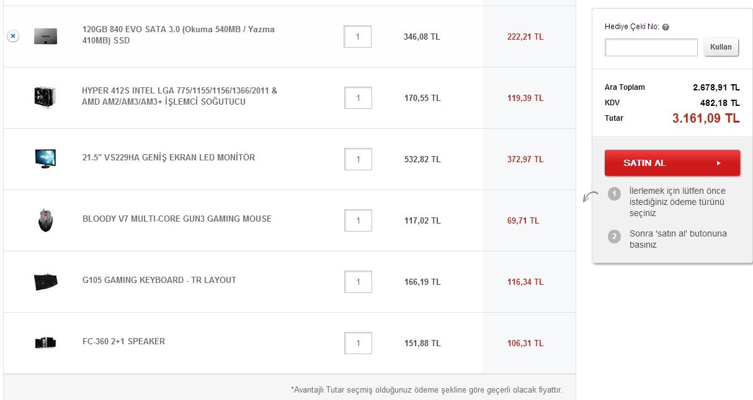
Task: Click the FC-360 speaker thumbnail
Action: [x=45, y=342]
